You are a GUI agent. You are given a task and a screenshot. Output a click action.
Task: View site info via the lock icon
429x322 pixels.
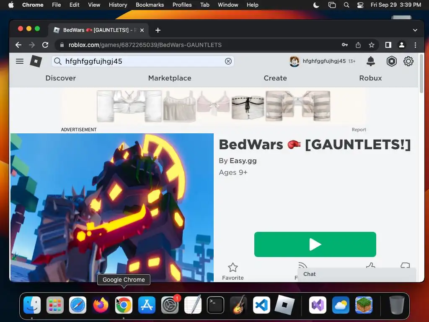[x=62, y=45]
